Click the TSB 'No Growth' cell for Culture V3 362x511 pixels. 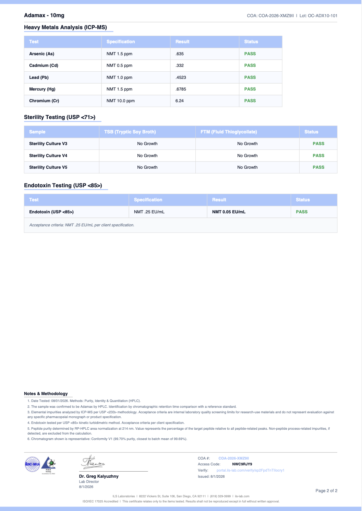[x=147, y=144]
